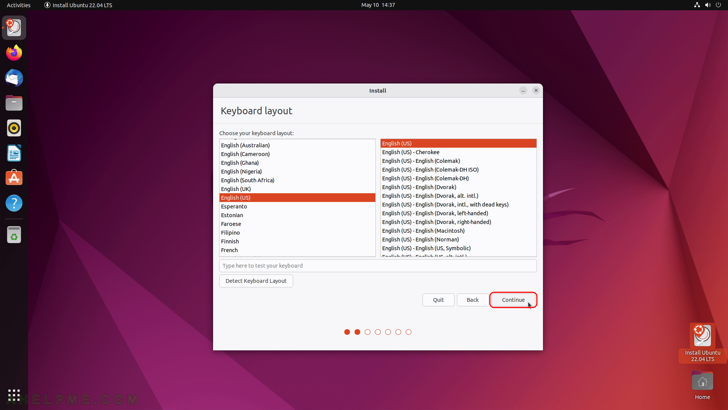
Task: Select English (UK) layout
Action: tap(297, 189)
